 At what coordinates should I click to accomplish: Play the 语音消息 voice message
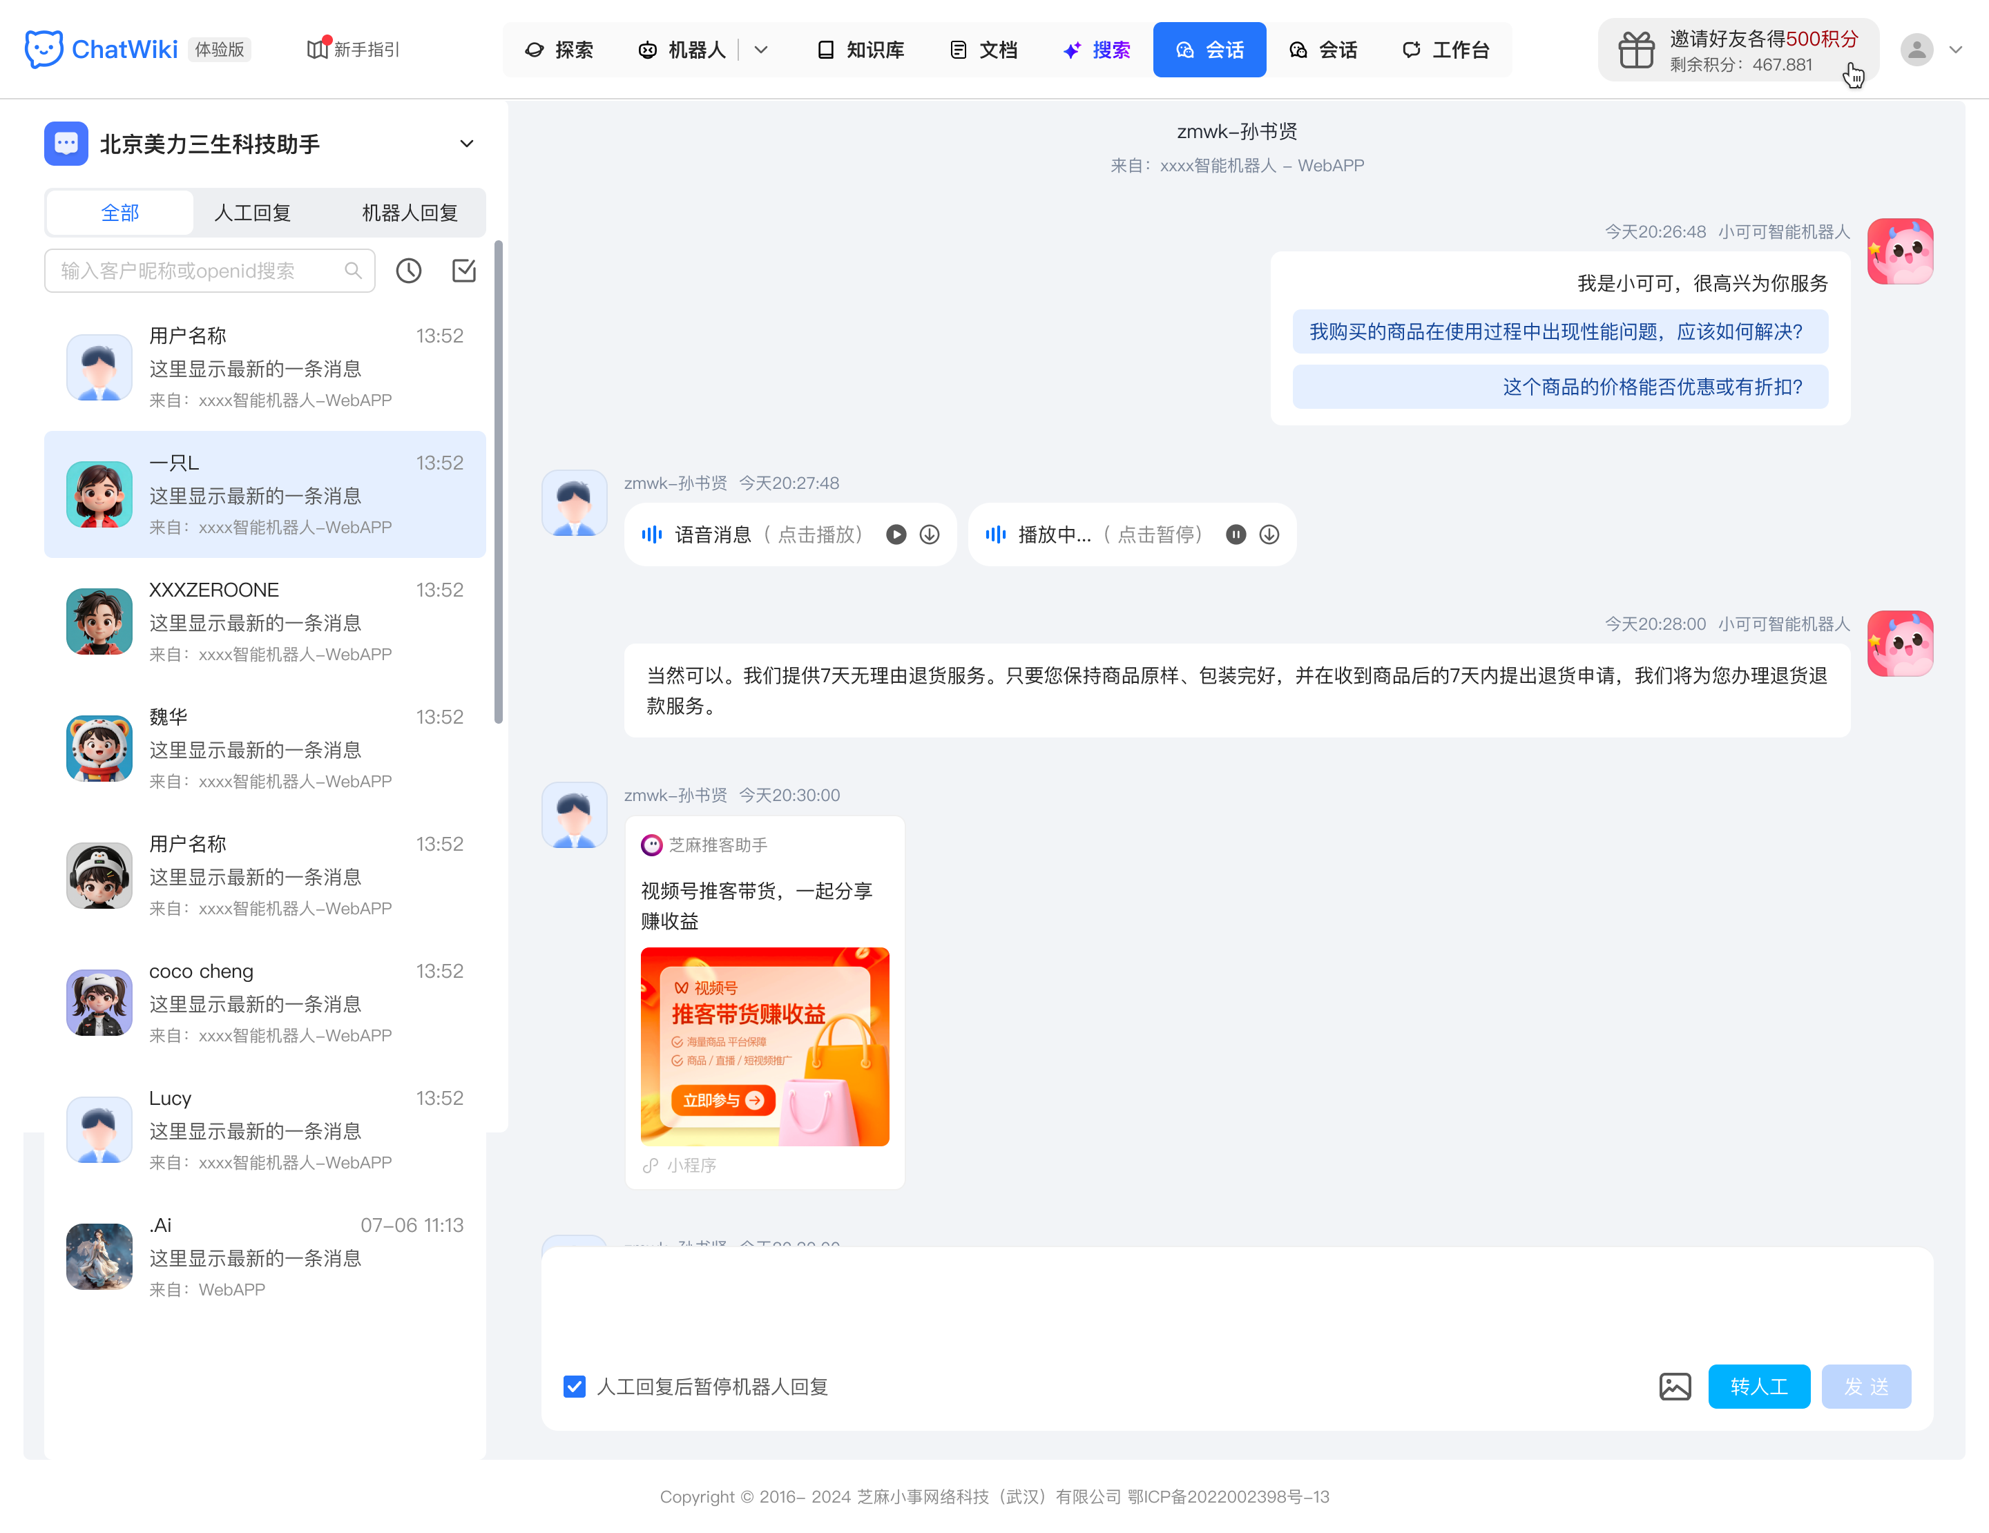[x=896, y=534]
